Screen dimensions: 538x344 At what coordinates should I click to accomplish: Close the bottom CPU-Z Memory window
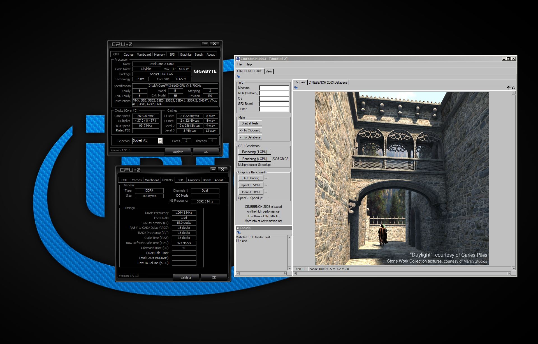(222, 169)
